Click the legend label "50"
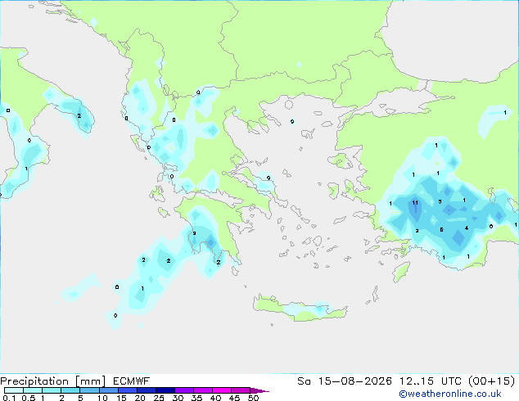519x401 pixels. coord(254,398)
